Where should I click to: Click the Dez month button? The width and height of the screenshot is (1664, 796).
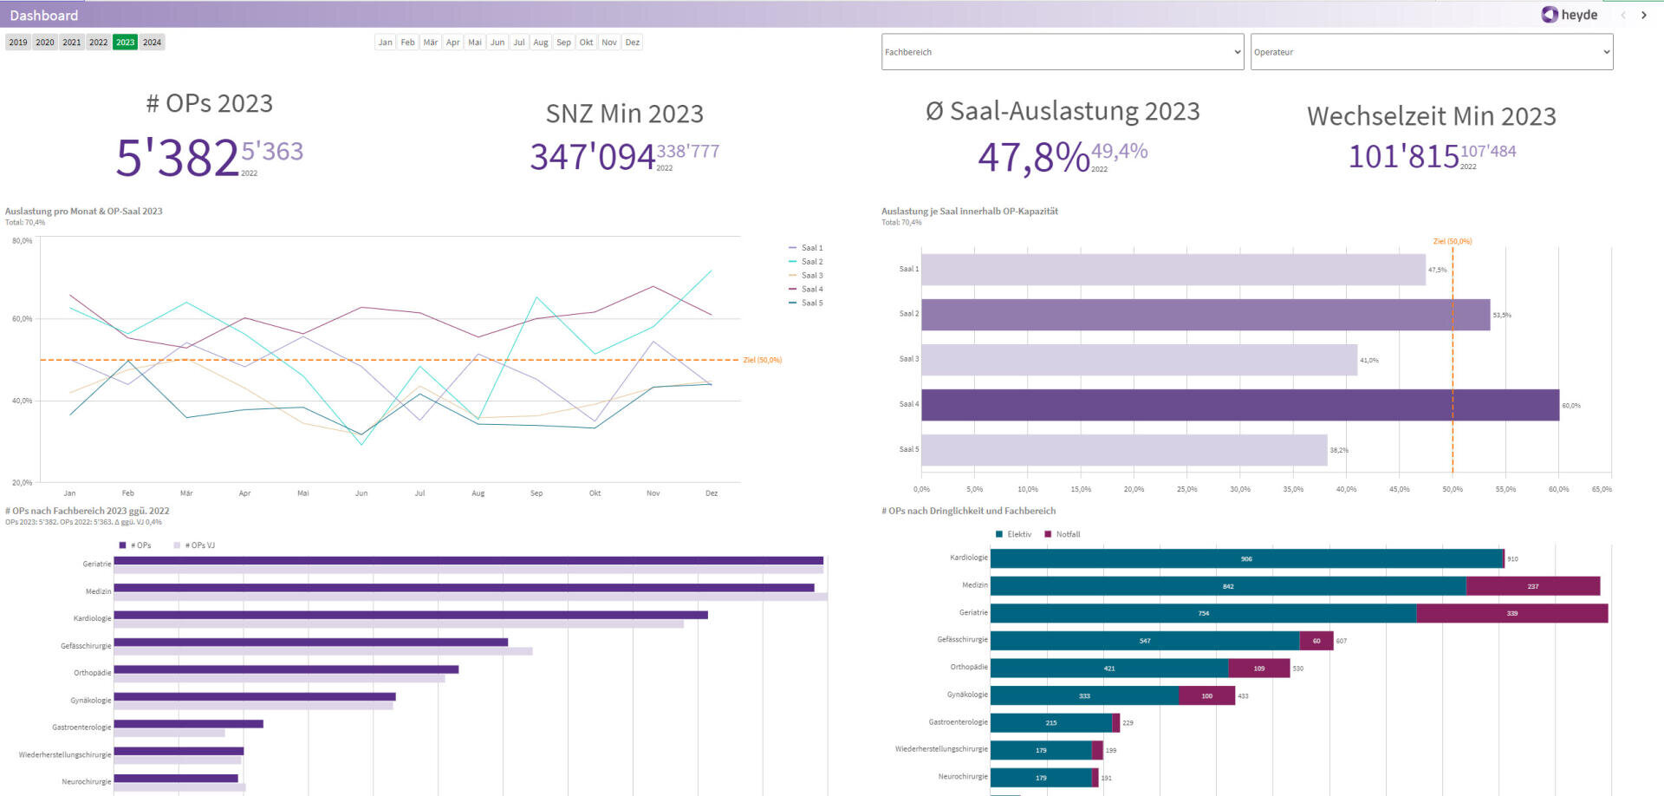tap(632, 42)
